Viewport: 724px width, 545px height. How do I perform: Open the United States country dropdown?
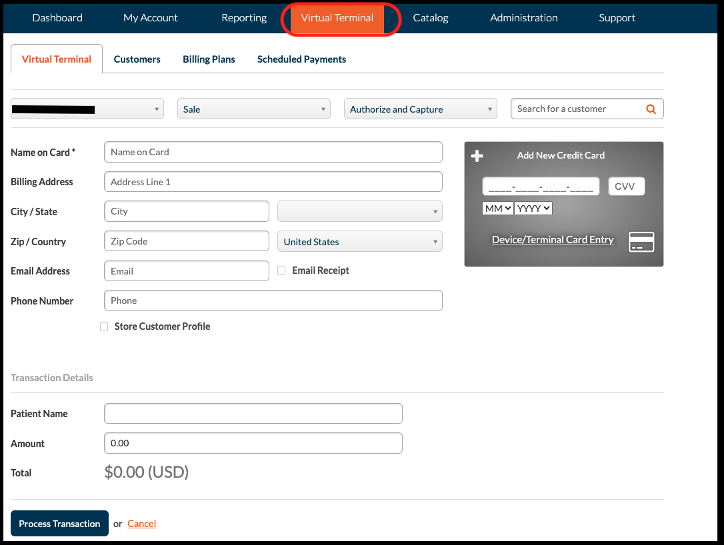coord(359,242)
